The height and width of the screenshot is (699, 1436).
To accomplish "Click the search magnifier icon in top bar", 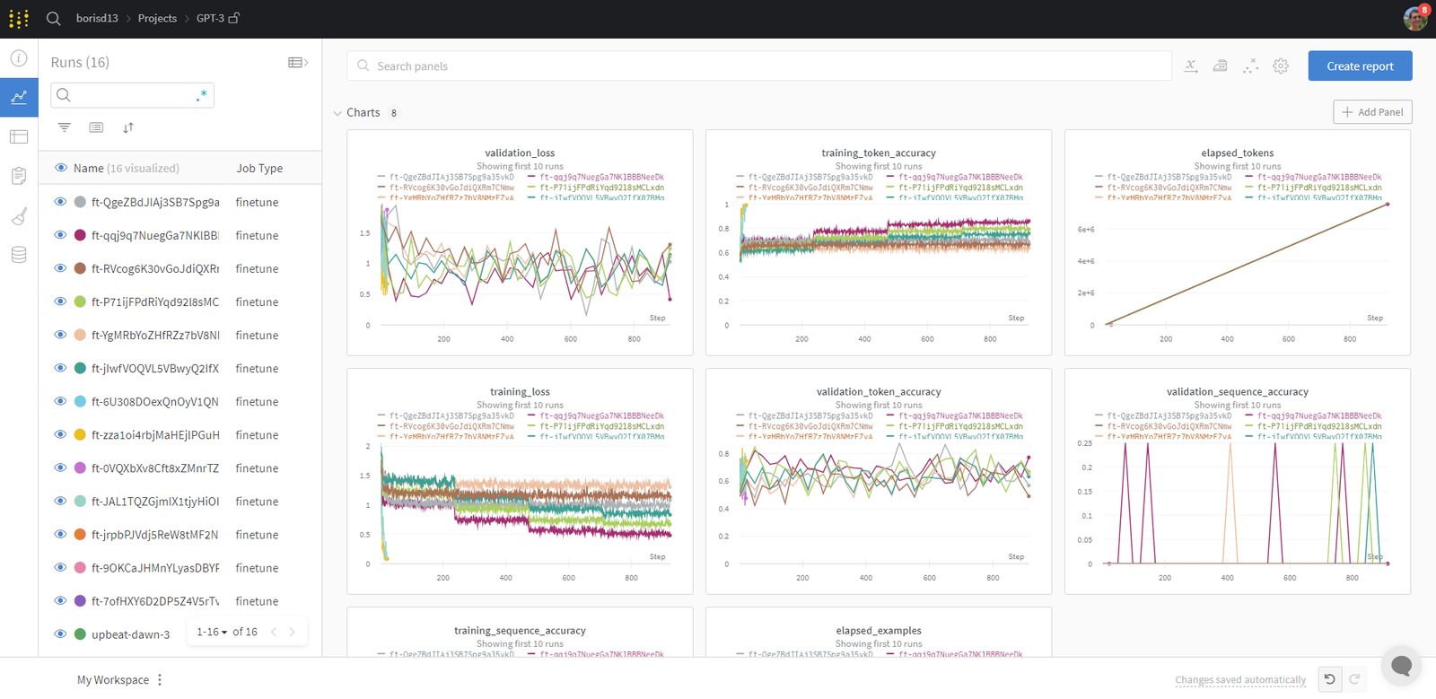I will 54,18.
